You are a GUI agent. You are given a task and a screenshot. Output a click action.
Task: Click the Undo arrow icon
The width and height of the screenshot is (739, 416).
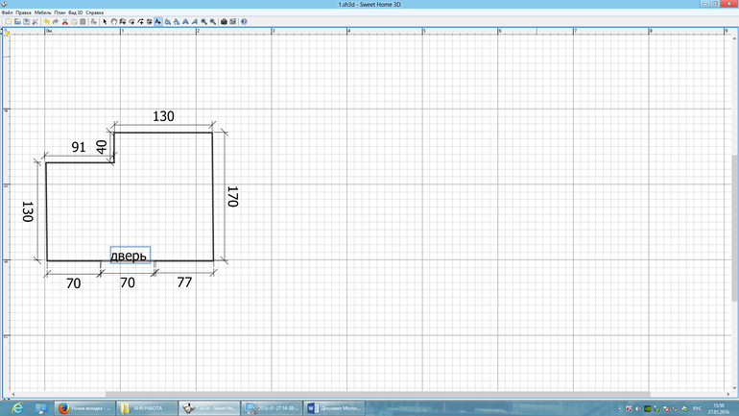point(46,20)
